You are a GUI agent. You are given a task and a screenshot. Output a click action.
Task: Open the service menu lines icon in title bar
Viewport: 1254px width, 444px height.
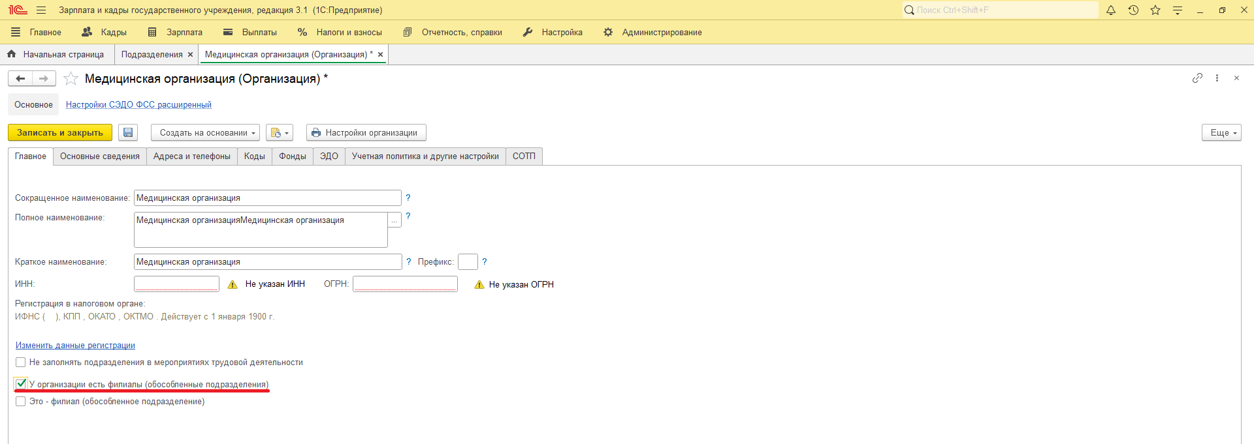[1178, 10]
